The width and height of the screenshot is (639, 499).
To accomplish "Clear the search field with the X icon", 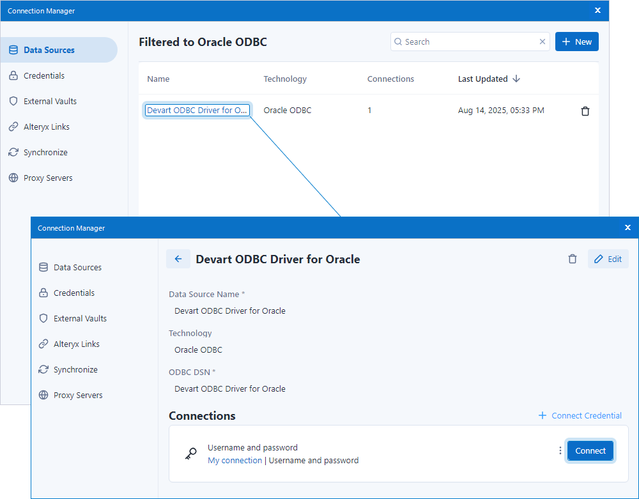I will [543, 42].
